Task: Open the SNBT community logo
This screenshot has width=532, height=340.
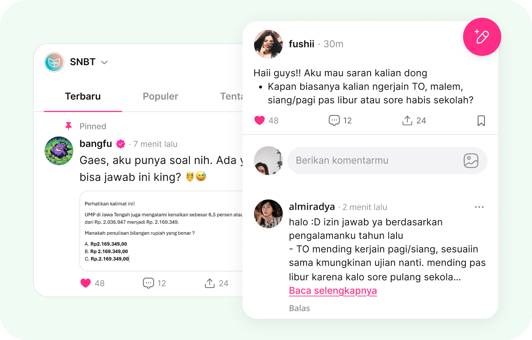Action: (54, 62)
